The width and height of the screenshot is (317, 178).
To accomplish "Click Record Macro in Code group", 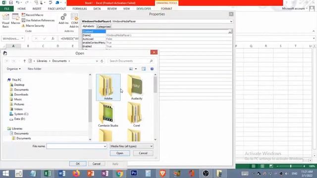I will [32, 15].
